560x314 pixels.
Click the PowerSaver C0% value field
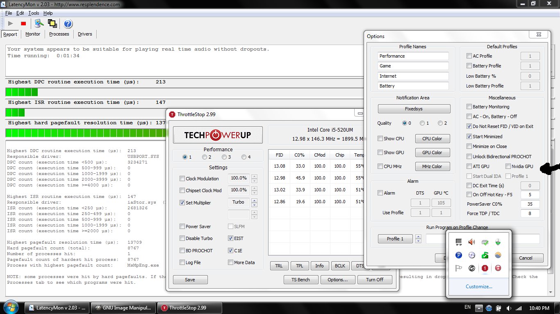530,204
